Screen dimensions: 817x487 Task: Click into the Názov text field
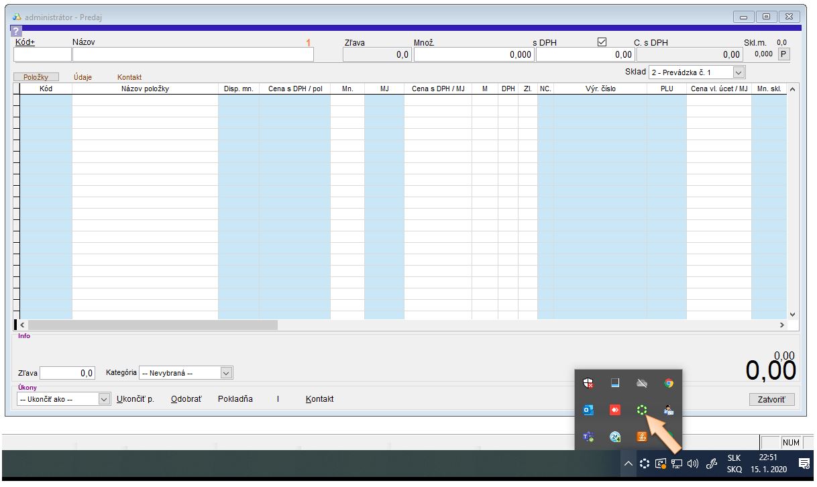[193, 55]
